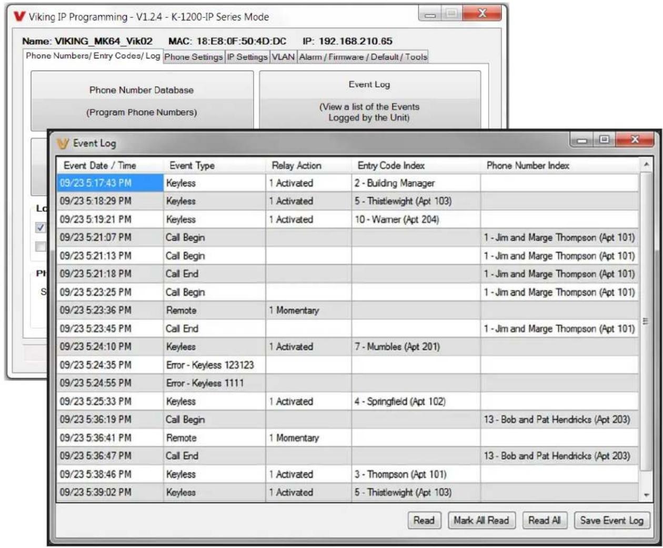This screenshot has width=663, height=548.
Task: Switch to the VLAN tab
Action: [283, 57]
